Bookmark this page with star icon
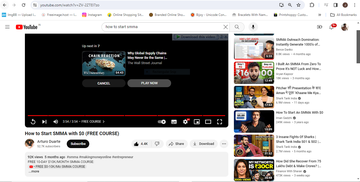This screenshot has width=360, height=182. click(299, 5)
